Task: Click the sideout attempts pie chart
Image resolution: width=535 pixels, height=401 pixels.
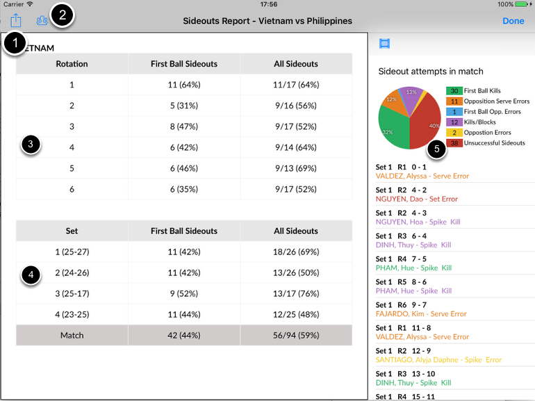Action: pos(409,118)
